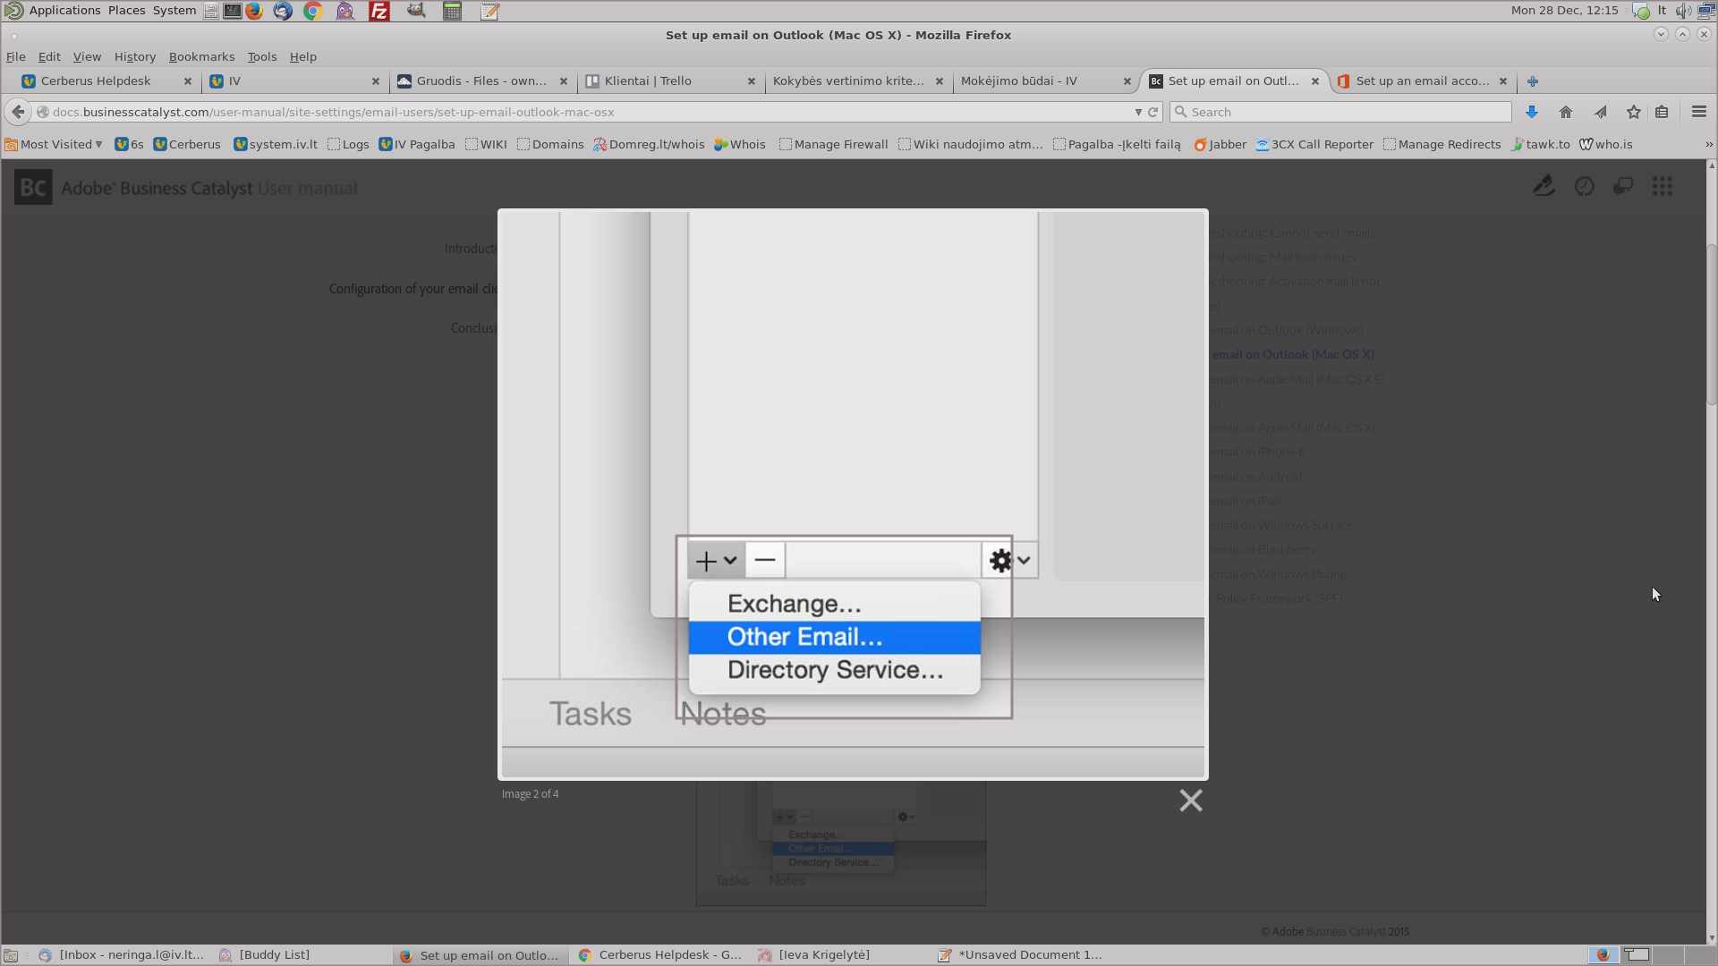Switch to the Cerberus Helpdesk tab
The image size is (1718, 966).
(96, 81)
